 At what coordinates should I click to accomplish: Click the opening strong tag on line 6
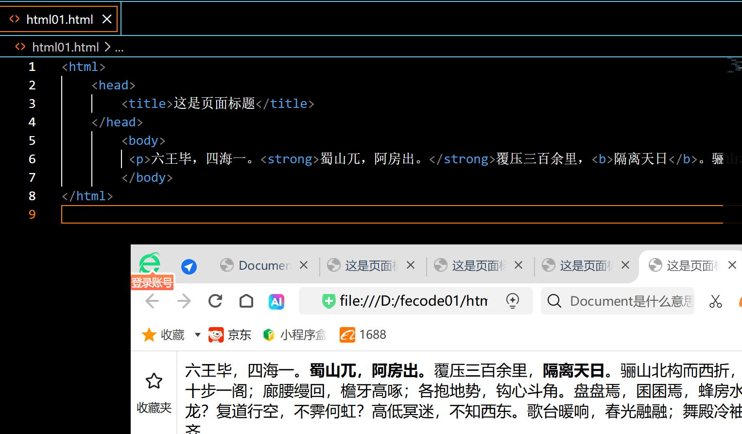290,159
